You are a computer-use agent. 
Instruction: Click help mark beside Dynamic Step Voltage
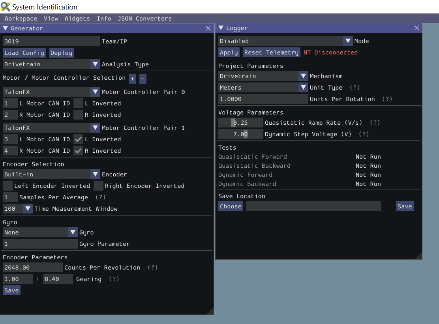(364, 134)
